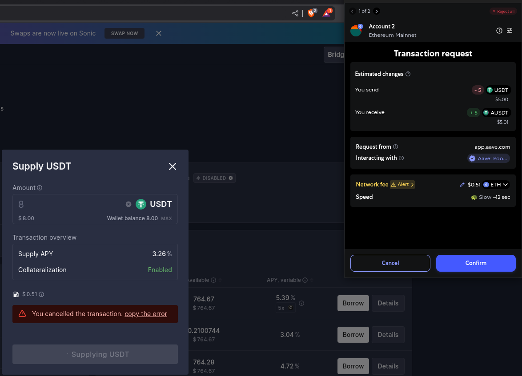
Task: Click Reject all in the wallet popup
Action: pos(503,11)
